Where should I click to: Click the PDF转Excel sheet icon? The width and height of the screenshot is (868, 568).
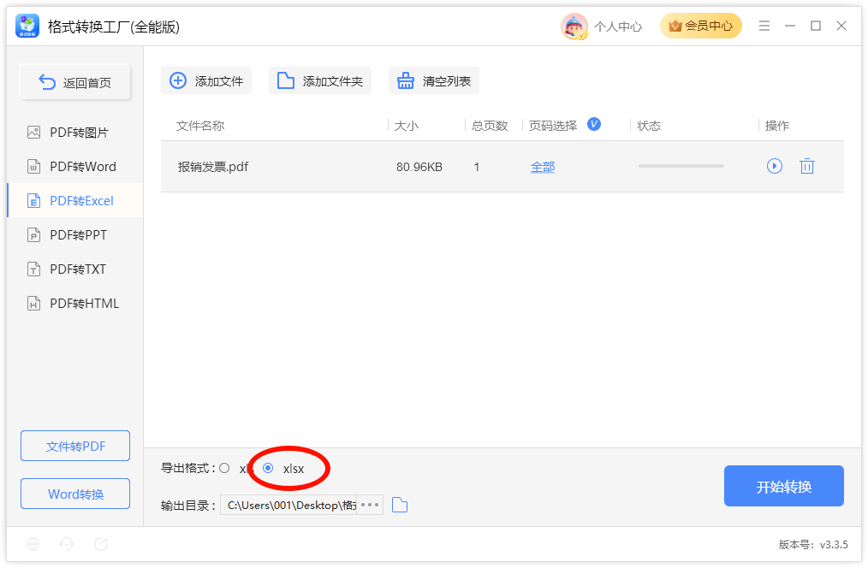(x=33, y=201)
